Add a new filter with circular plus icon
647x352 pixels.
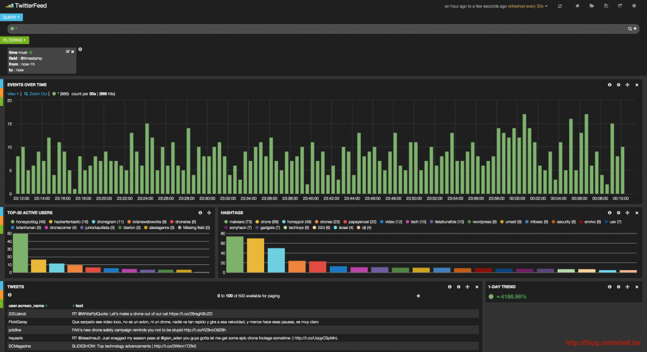tap(80, 49)
